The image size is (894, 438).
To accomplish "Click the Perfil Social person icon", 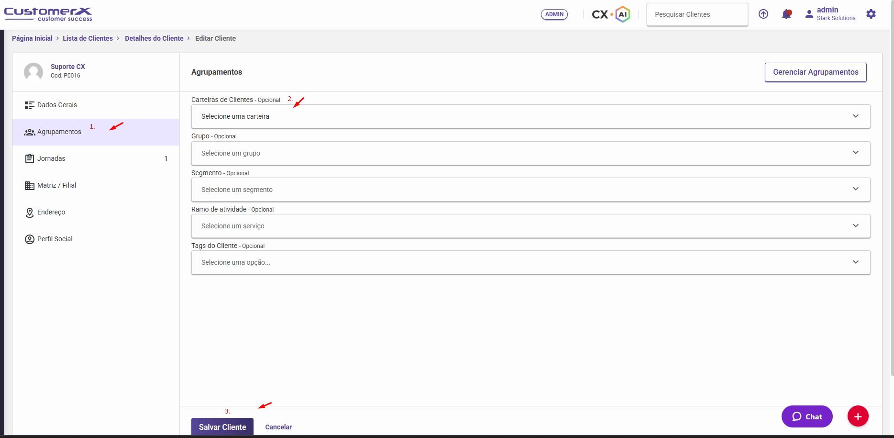I will tap(30, 239).
